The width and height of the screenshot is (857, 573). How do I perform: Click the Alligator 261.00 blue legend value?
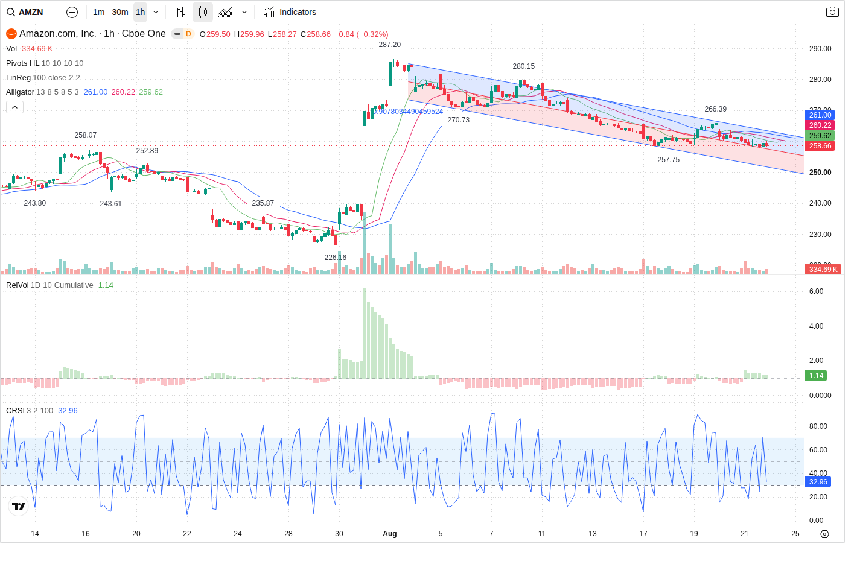coord(95,92)
